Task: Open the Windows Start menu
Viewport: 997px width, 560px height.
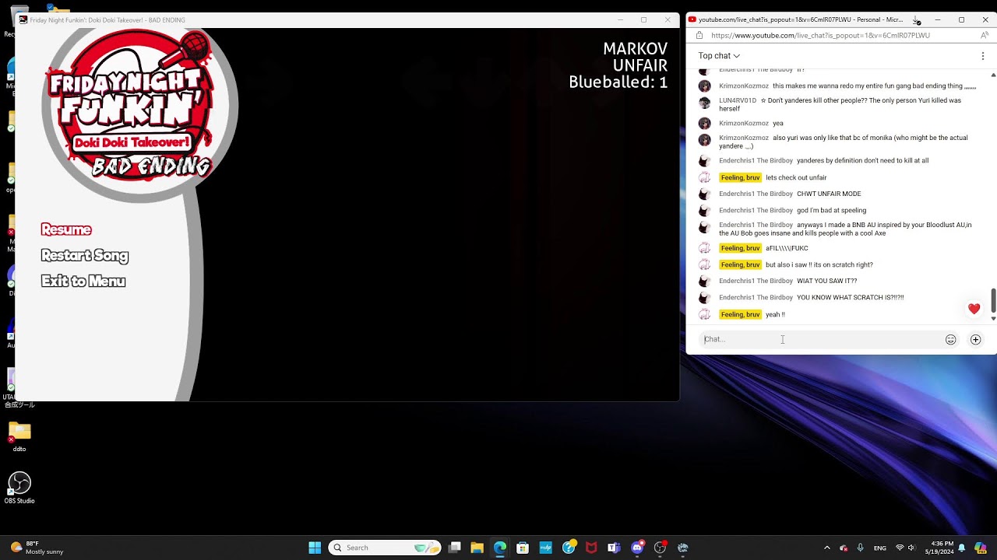Action: (x=315, y=548)
